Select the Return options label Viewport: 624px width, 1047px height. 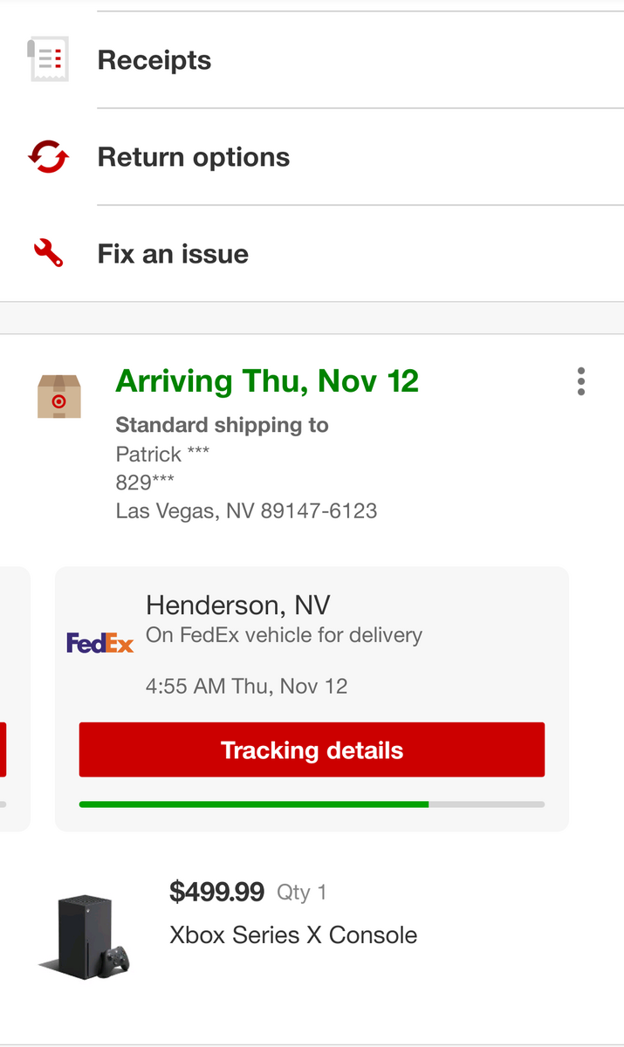coord(194,157)
